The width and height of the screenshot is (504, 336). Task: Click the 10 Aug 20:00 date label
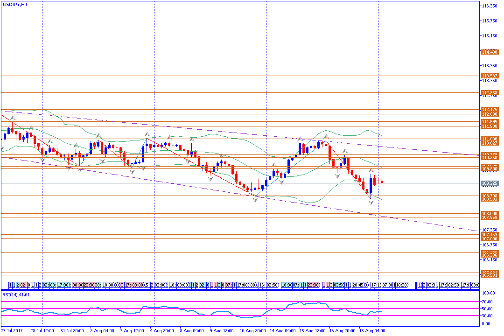(x=252, y=330)
